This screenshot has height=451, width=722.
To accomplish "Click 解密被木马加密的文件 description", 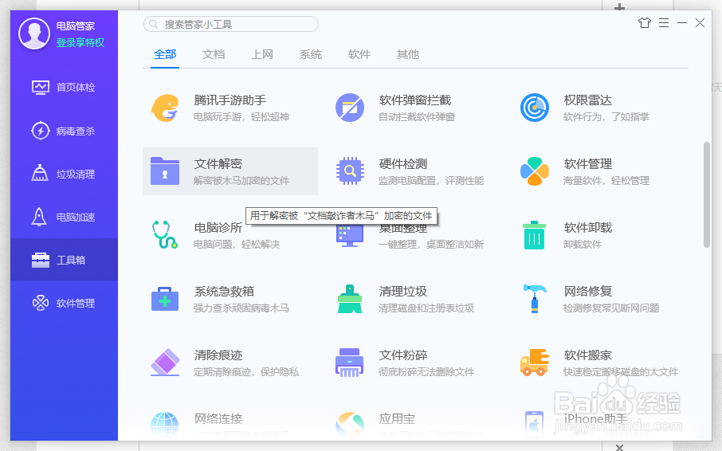I will click(241, 180).
